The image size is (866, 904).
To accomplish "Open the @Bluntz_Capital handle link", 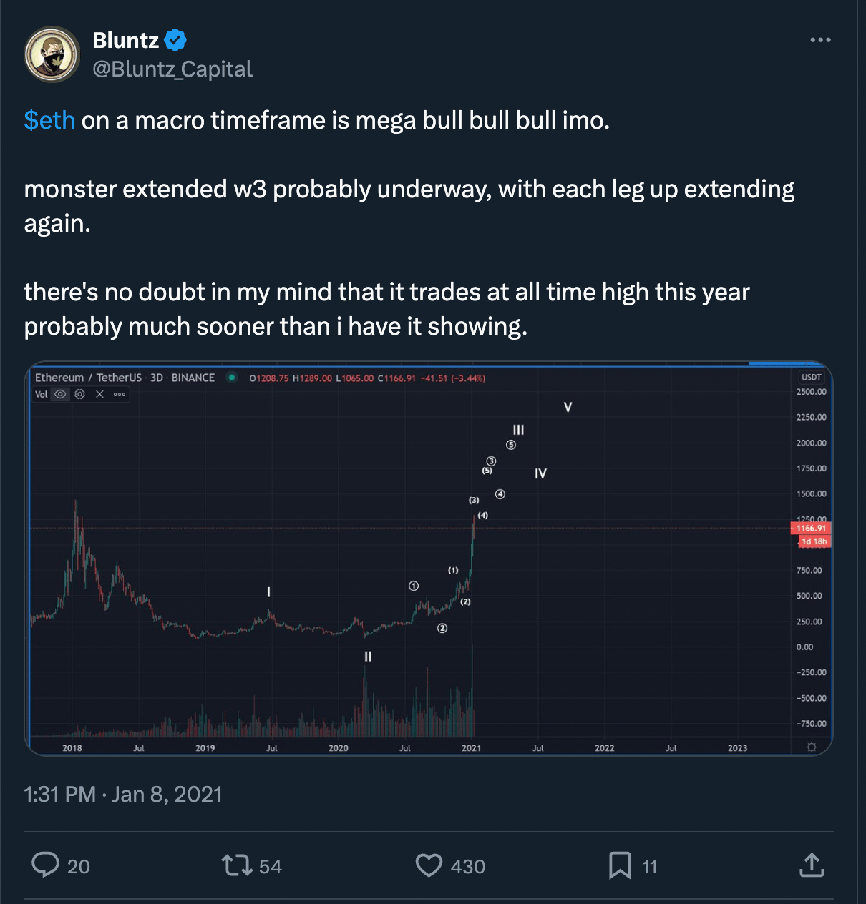I will pyautogui.click(x=172, y=69).
